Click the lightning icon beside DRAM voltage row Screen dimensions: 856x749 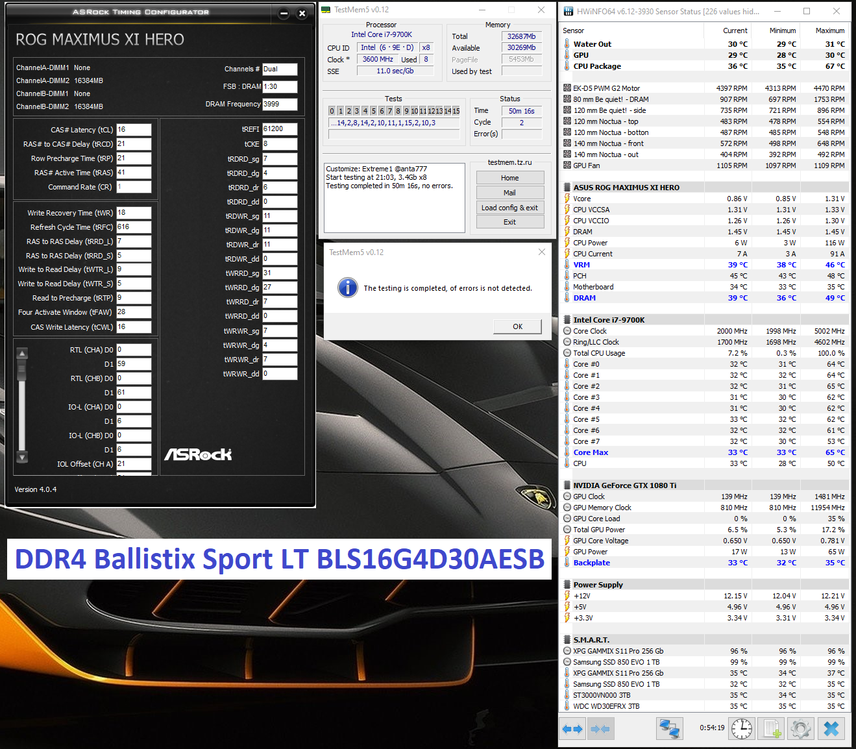(567, 232)
